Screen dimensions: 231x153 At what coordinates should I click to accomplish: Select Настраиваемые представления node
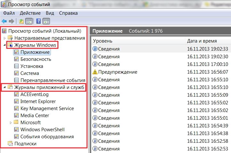pyautogui.click(x=50, y=38)
